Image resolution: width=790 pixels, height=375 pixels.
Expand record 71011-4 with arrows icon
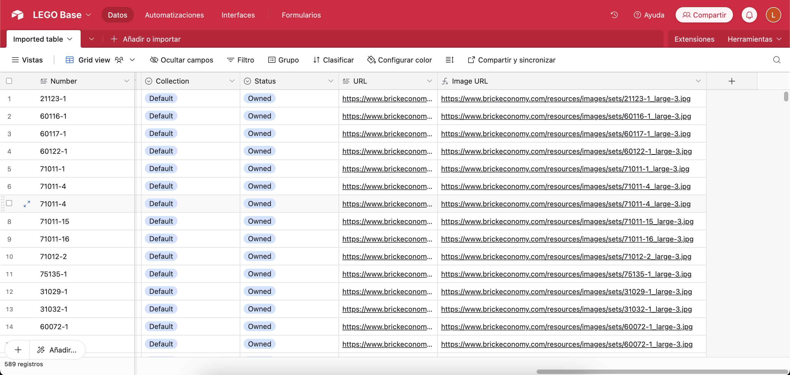click(x=27, y=204)
